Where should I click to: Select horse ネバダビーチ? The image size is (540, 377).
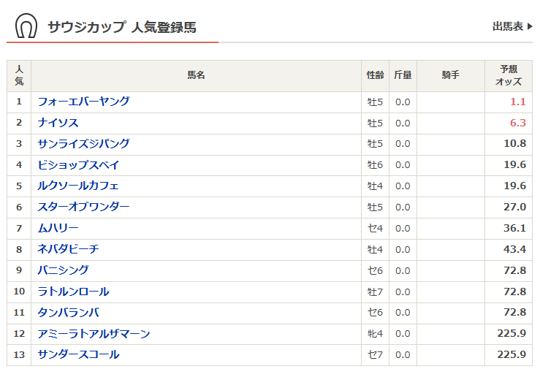pos(68,249)
